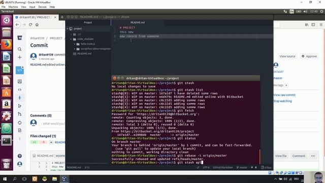325x183 pixels.
Task: Launch LibreOffice Impress from the launcher
Action: [x=7, y=80]
